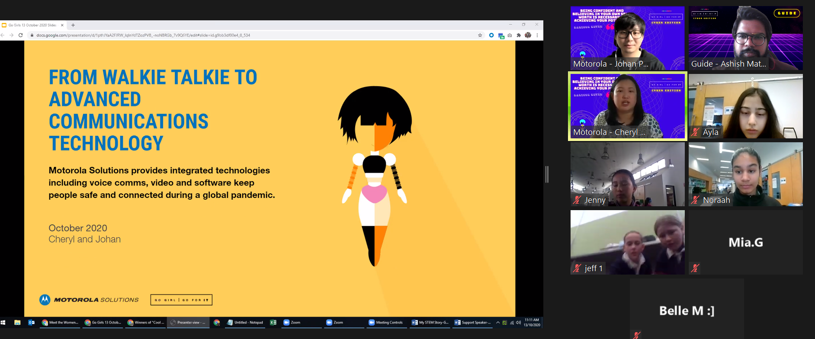Click Noraah's muted microphone icon
815x339 pixels.
click(695, 200)
